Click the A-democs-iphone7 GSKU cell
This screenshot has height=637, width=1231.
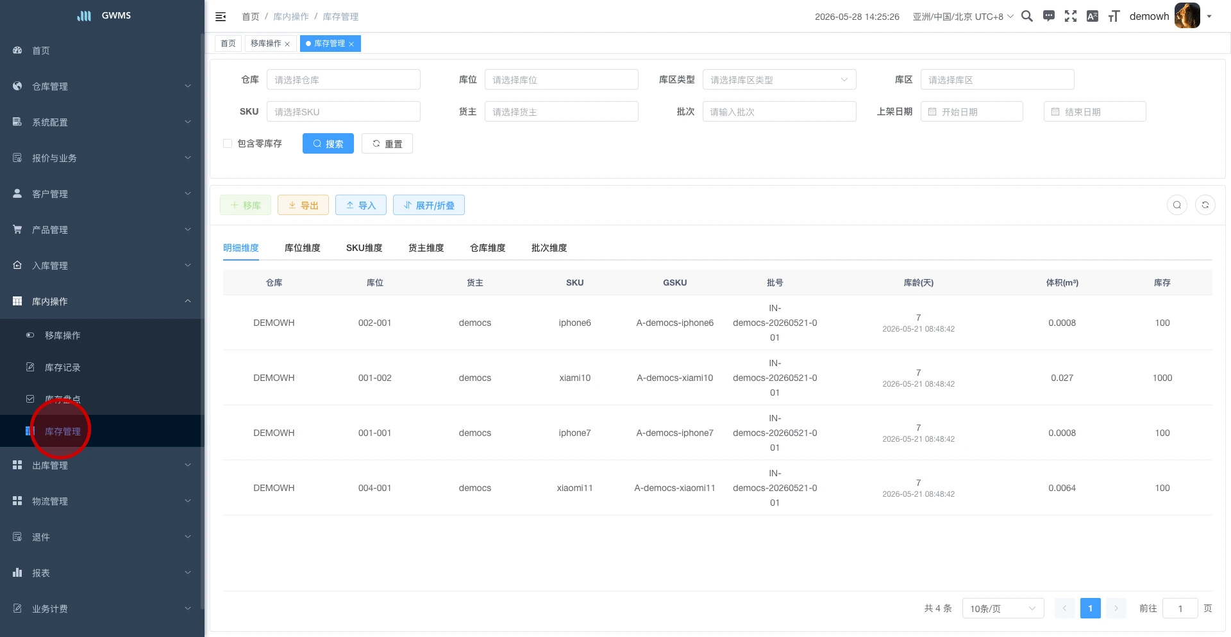click(675, 433)
